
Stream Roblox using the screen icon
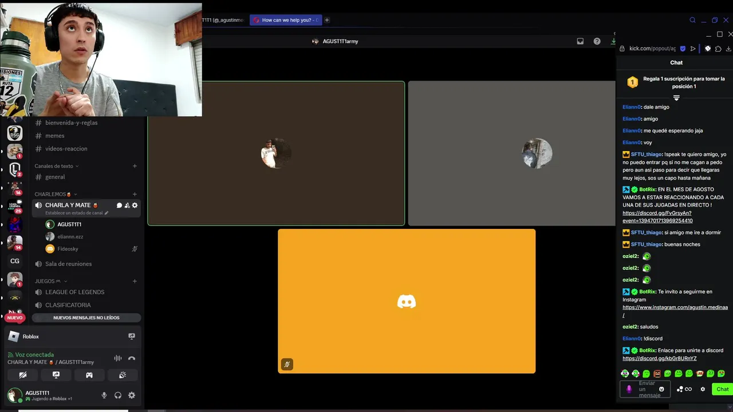(x=132, y=336)
